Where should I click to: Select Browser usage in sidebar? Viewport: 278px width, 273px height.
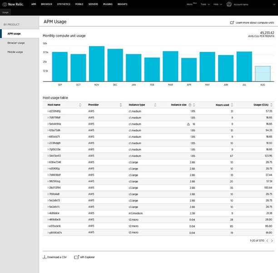[16, 43]
